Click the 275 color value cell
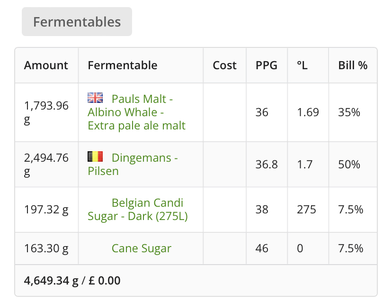This screenshot has width=392, height=303. click(308, 210)
